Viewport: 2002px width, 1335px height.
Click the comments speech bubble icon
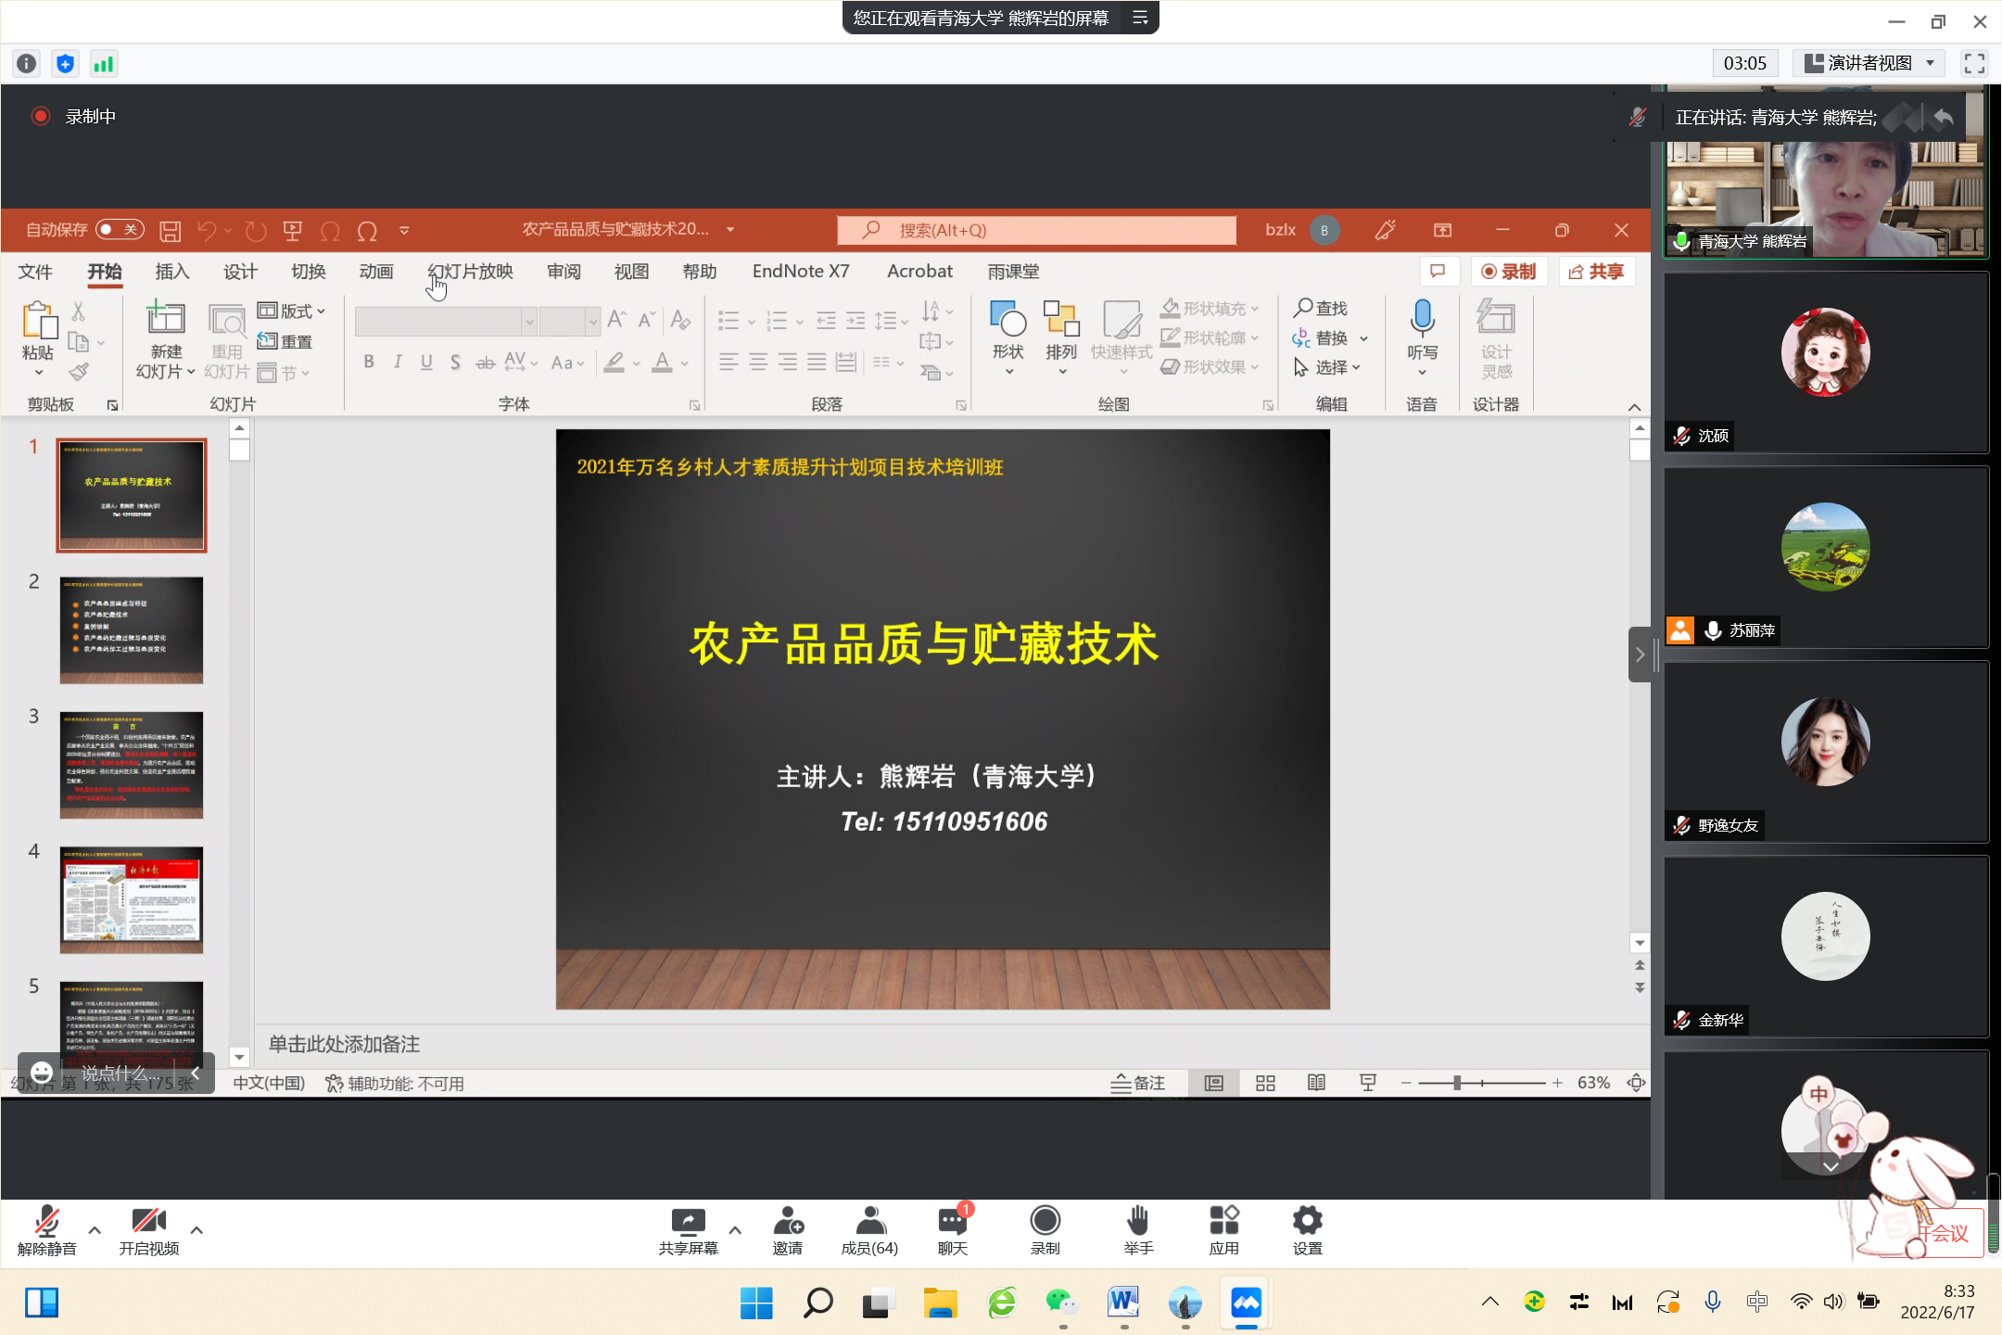coord(1438,271)
